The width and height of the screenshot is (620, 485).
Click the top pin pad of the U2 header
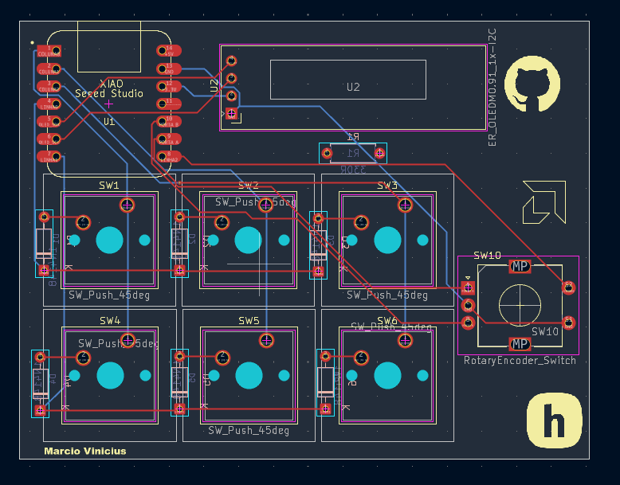point(231,61)
